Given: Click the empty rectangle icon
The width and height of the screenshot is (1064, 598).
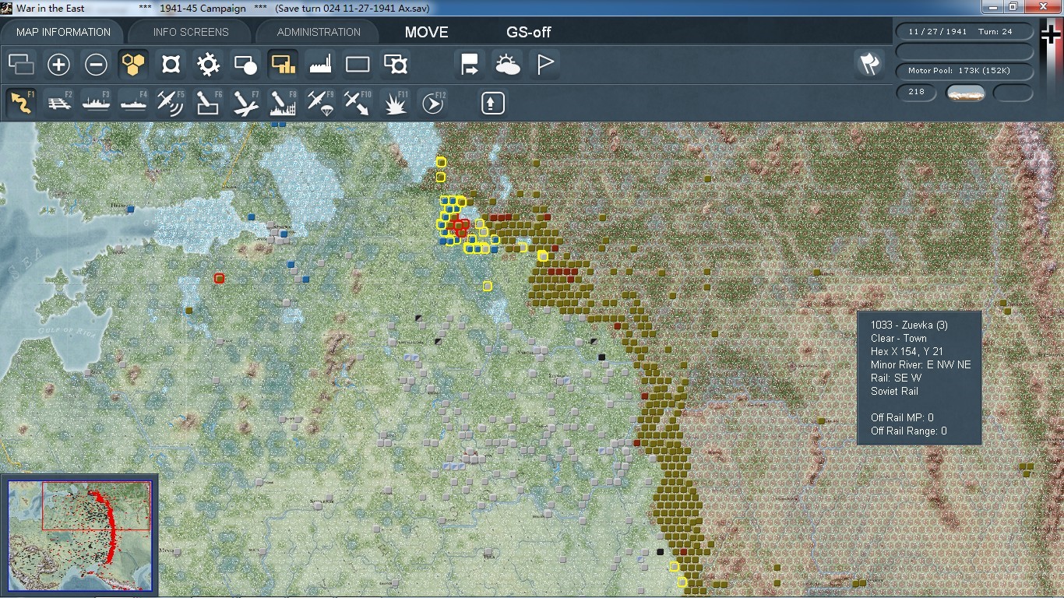Looking at the screenshot, I should pyautogui.click(x=358, y=65).
